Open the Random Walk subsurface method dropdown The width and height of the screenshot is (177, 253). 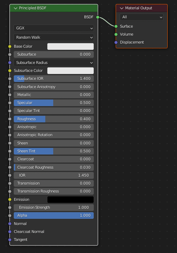[54, 37]
